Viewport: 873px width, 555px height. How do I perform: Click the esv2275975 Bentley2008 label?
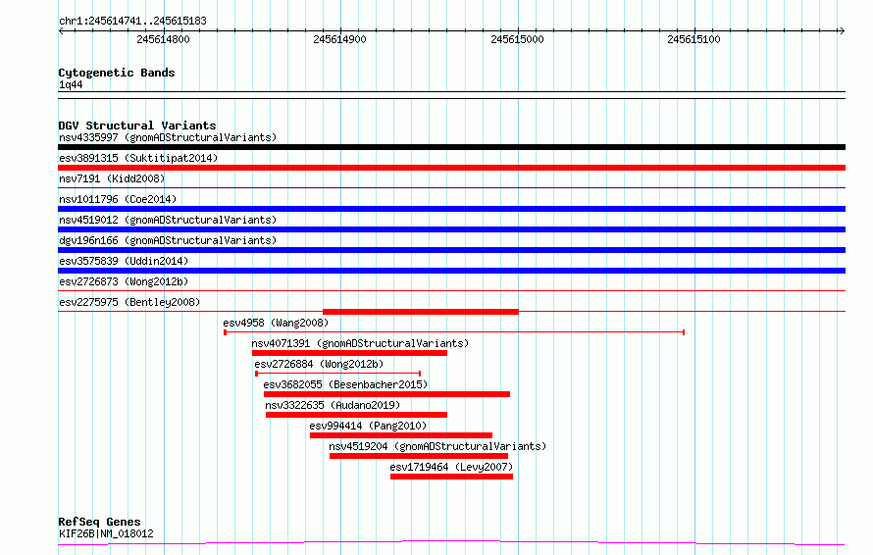(x=129, y=302)
